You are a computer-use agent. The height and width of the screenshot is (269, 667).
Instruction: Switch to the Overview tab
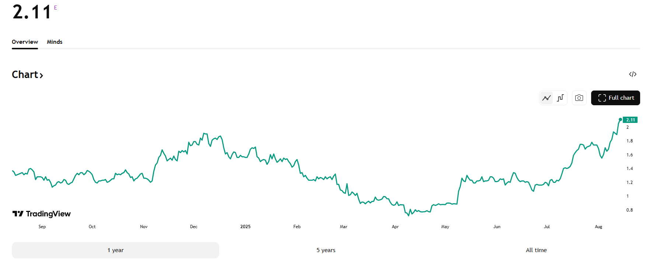pos(25,42)
